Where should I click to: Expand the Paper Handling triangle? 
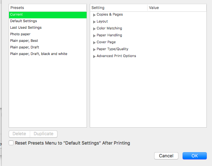94,36
